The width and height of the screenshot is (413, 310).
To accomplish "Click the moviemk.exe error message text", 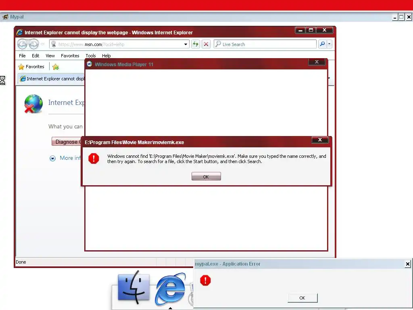I will pyautogui.click(x=217, y=159).
